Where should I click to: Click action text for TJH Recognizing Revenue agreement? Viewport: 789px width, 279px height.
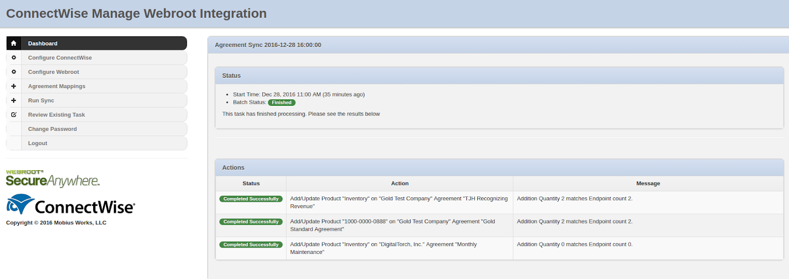click(399, 203)
